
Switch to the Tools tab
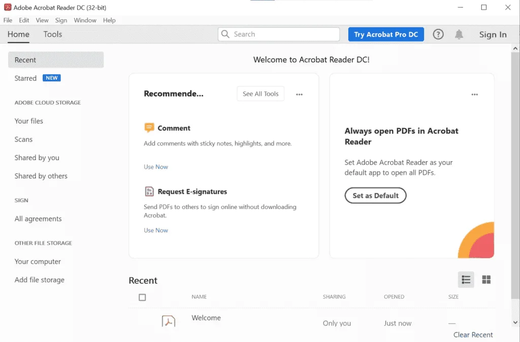click(53, 34)
